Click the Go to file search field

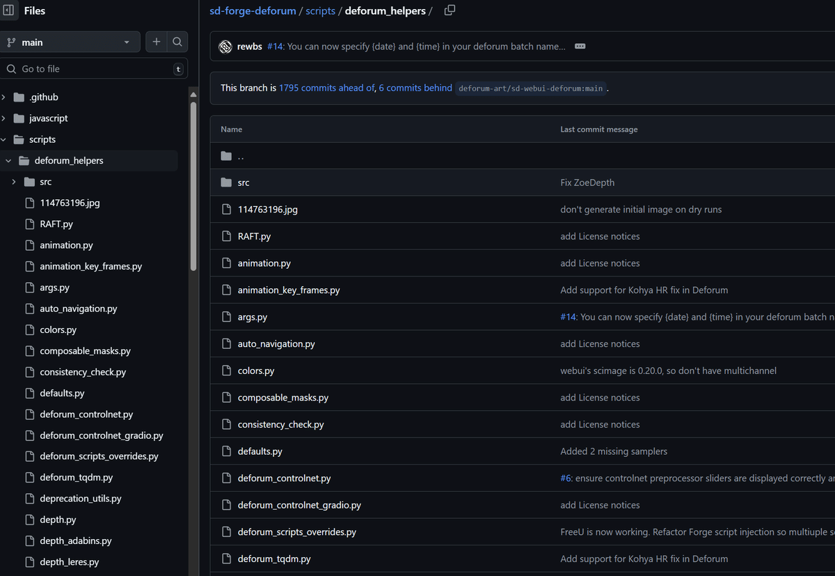pyautogui.click(x=90, y=69)
